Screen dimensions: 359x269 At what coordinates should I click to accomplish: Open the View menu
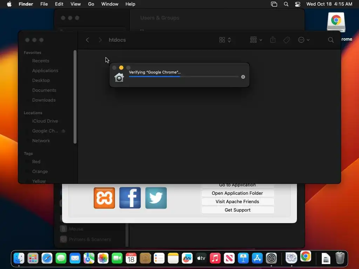(x=76, y=4)
